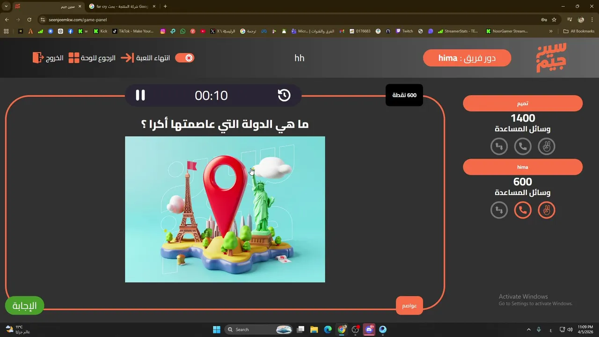
Task: Open the Kick bookmark
Action: (100, 31)
